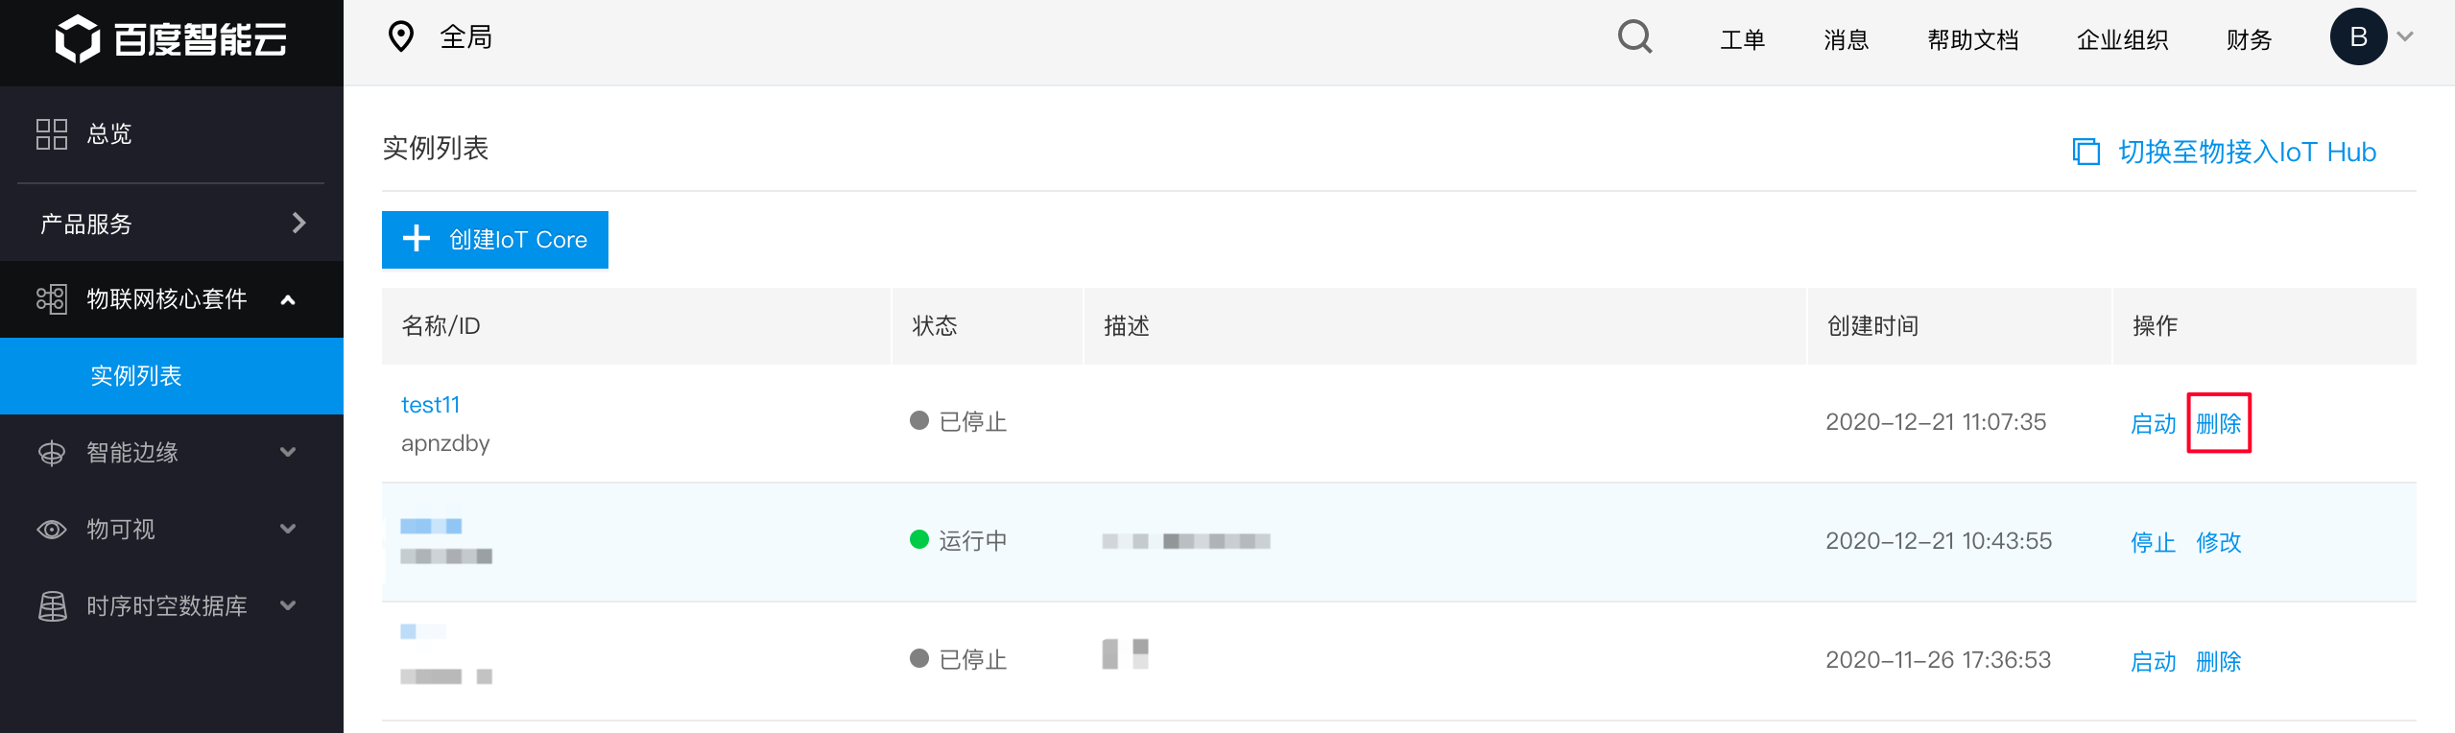Delete the test11 instance via 删除
The image size is (2455, 733).
[x=2219, y=423]
